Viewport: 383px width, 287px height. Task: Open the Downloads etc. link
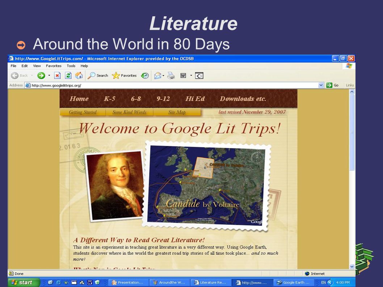pyautogui.click(x=243, y=99)
